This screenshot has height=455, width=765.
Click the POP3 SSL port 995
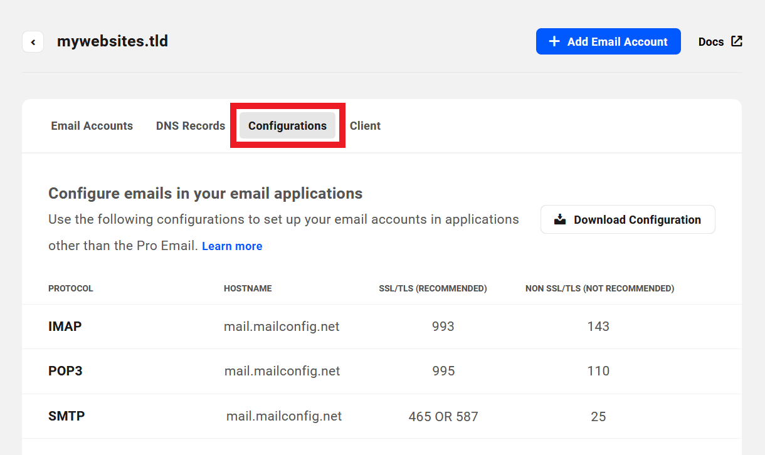443,371
